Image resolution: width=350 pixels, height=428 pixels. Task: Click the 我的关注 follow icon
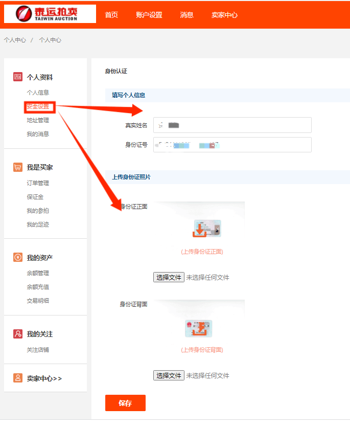tap(18, 334)
